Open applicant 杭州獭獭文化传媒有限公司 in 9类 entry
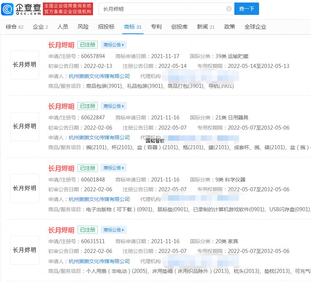Viewport: 311px width, 282px height. (99, 199)
